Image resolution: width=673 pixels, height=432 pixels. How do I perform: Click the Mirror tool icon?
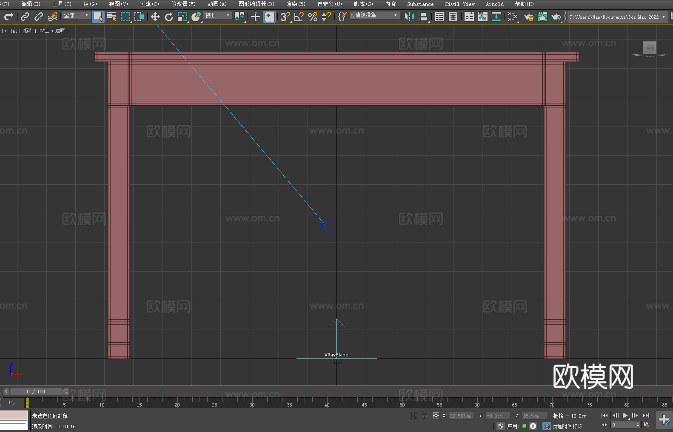point(410,17)
